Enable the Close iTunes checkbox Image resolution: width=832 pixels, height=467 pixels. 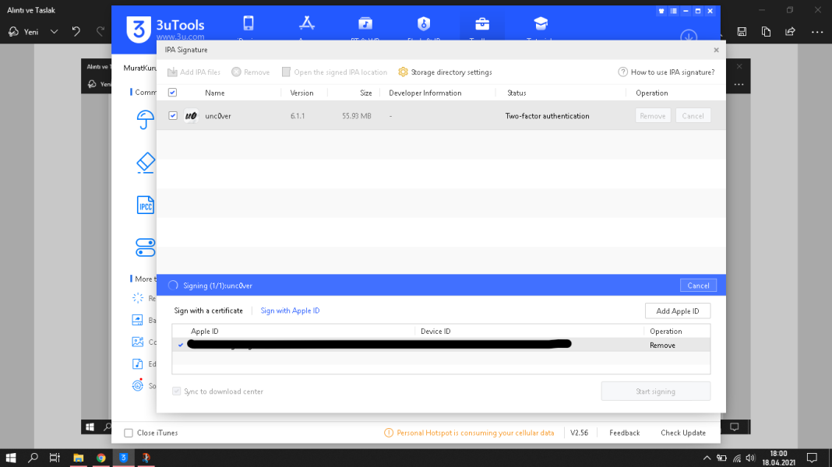click(129, 433)
